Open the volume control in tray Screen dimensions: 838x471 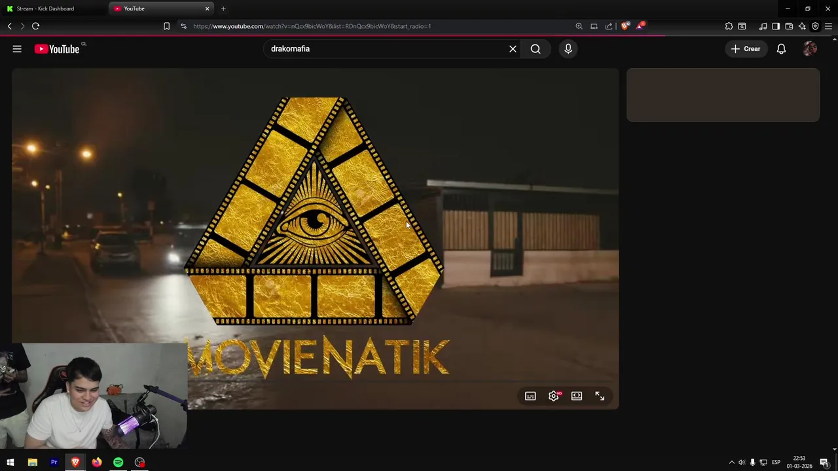742,462
